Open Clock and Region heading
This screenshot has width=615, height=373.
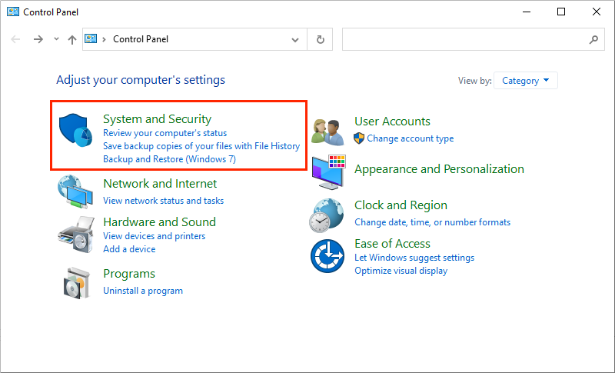pyautogui.click(x=401, y=205)
